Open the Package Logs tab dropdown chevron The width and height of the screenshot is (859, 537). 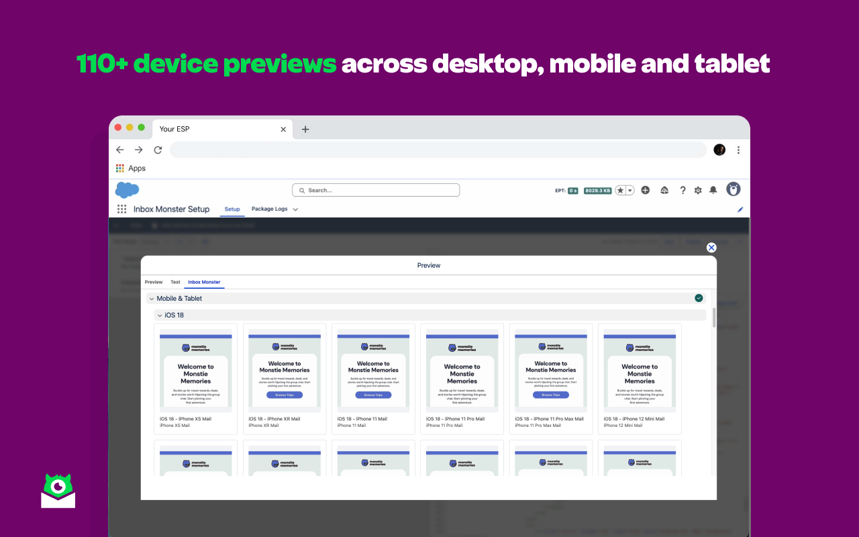295,209
